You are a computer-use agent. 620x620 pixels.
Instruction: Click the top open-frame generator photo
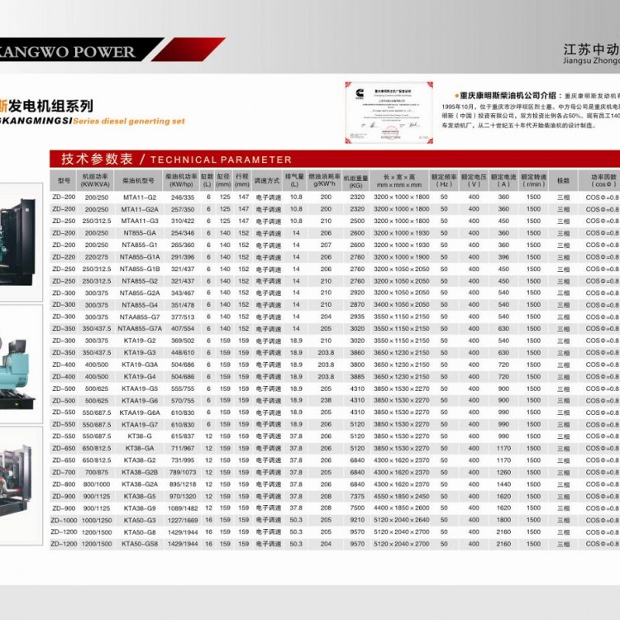coord(20,241)
